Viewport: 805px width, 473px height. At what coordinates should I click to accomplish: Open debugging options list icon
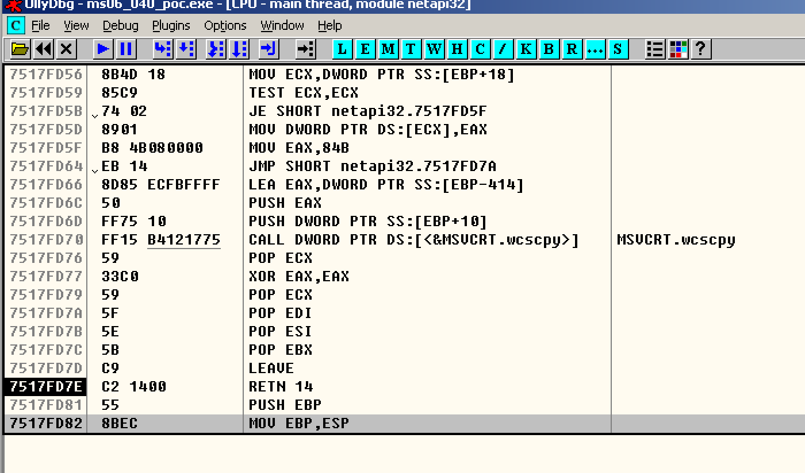click(655, 49)
